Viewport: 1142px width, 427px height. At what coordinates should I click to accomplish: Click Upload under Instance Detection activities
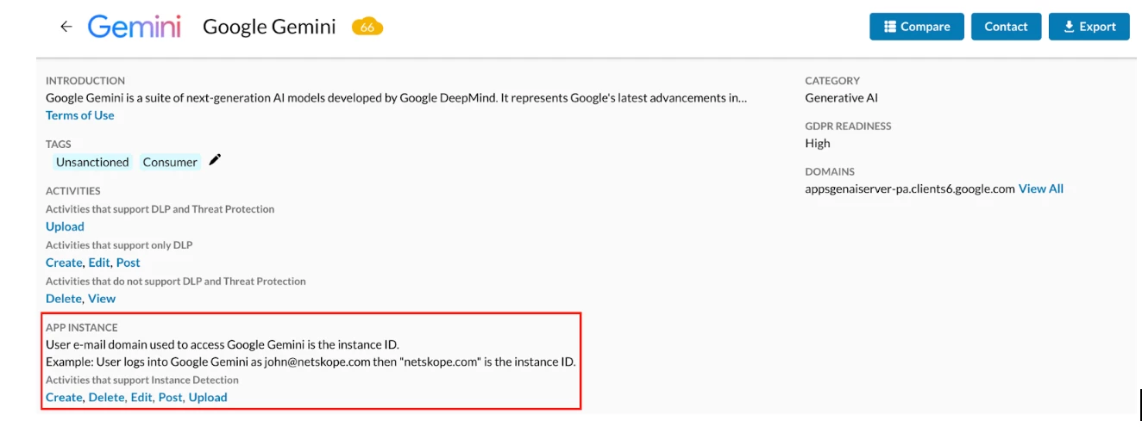point(208,397)
